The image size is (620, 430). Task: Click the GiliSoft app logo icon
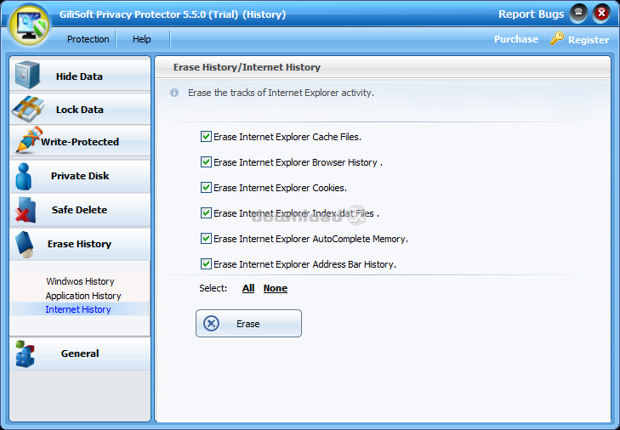[30, 25]
